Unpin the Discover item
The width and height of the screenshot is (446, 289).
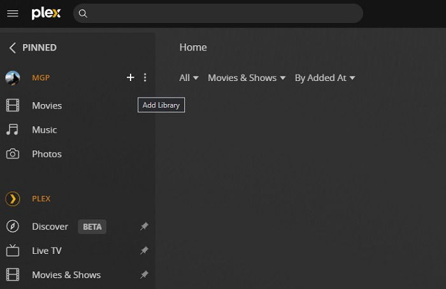tap(144, 226)
